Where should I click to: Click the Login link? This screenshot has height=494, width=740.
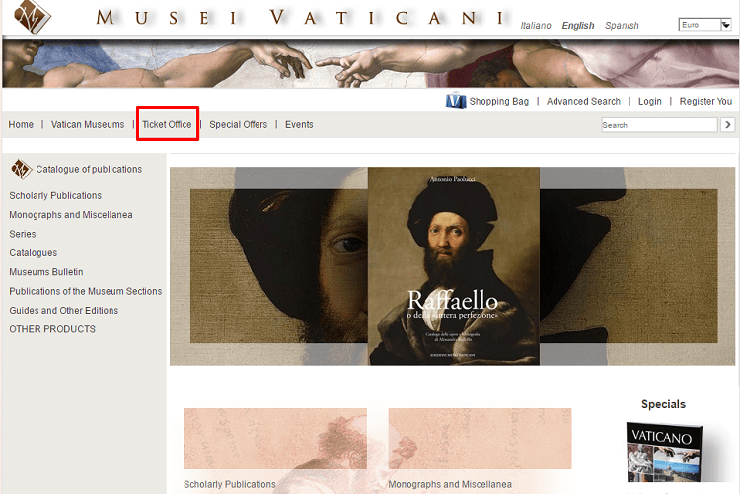(x=650, y=101)
